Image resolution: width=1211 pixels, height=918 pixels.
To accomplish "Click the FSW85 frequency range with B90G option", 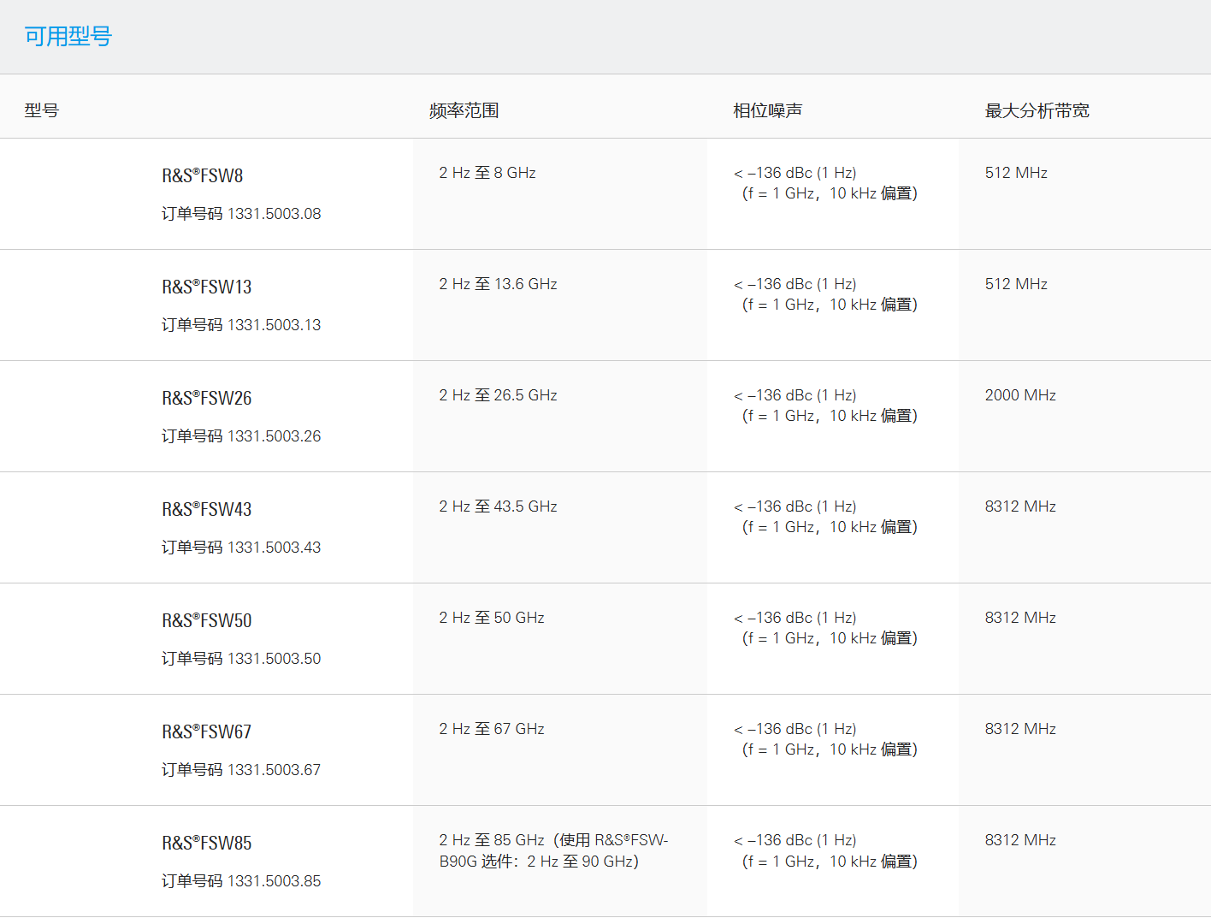I will click(x=552, y=850).
